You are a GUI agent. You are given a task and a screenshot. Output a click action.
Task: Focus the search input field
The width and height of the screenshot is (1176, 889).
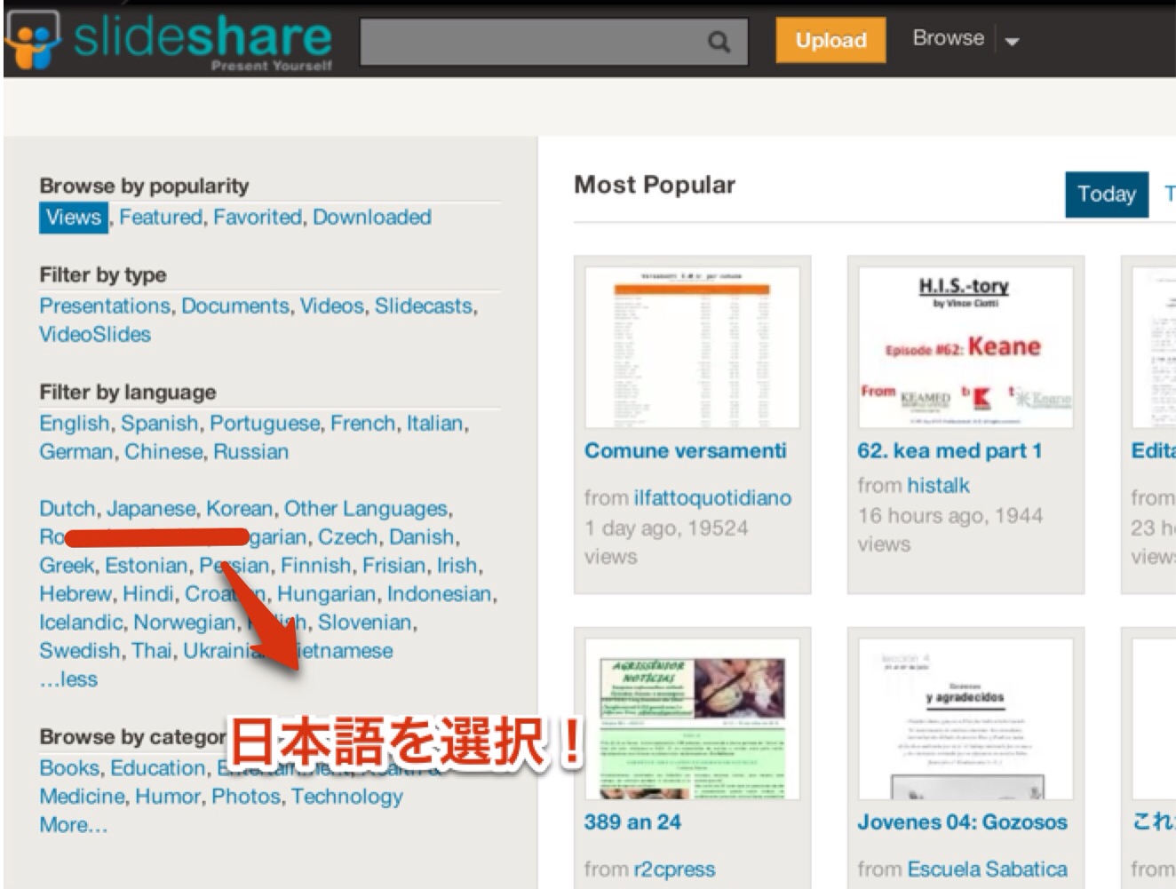coord(553,42)
